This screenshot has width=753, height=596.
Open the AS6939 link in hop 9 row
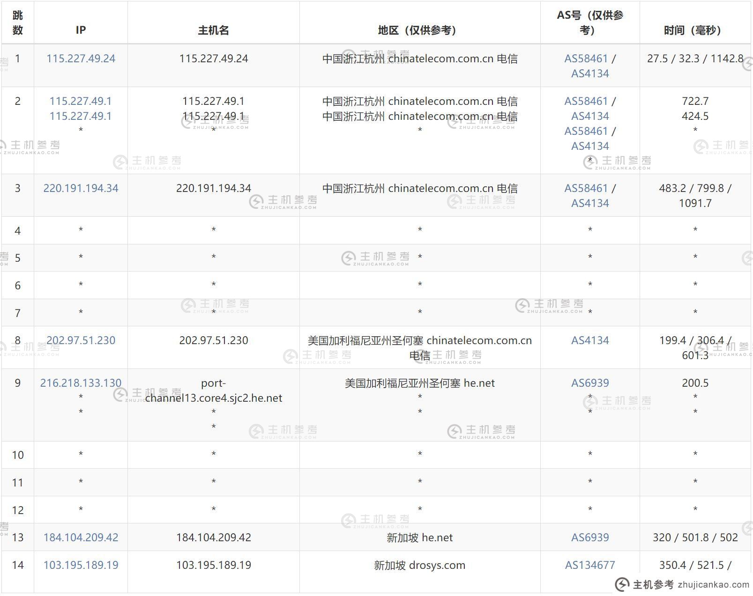click(590, 383)
